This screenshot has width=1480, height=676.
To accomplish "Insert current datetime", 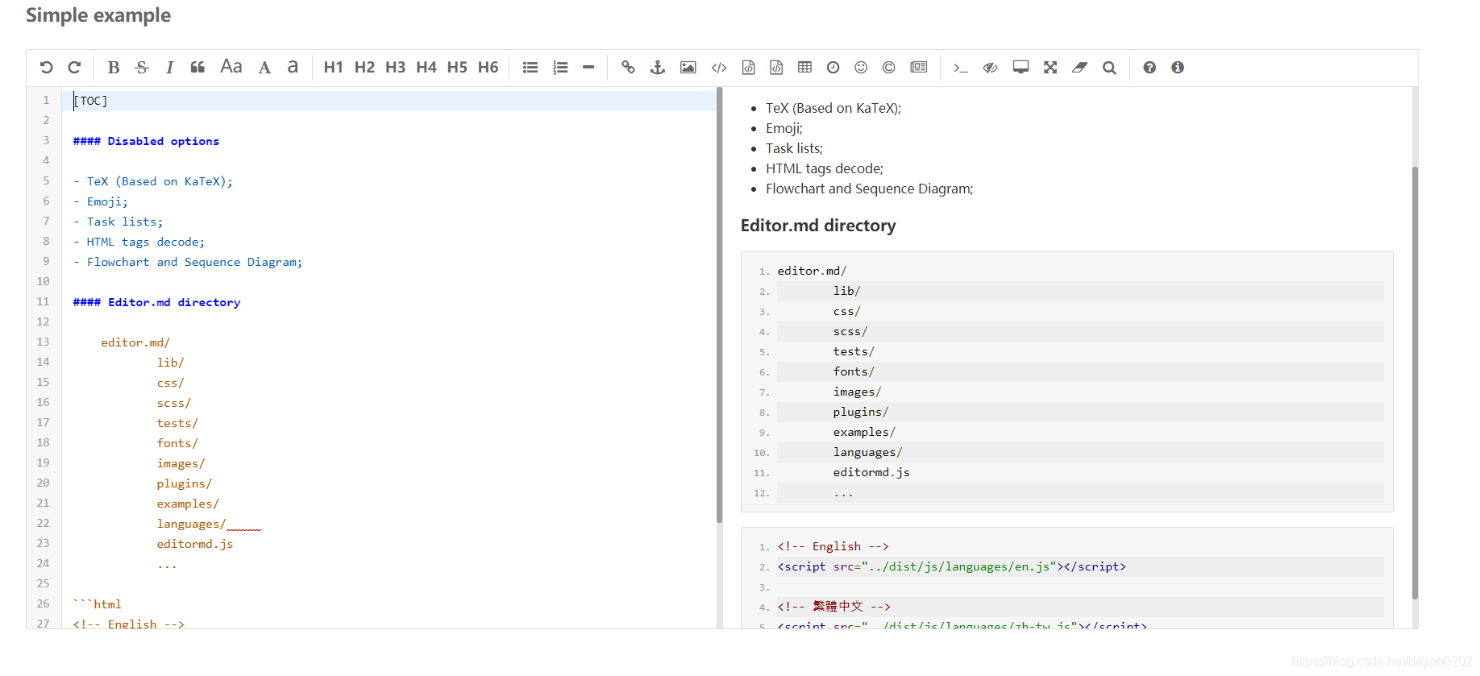I will [833, 68].
